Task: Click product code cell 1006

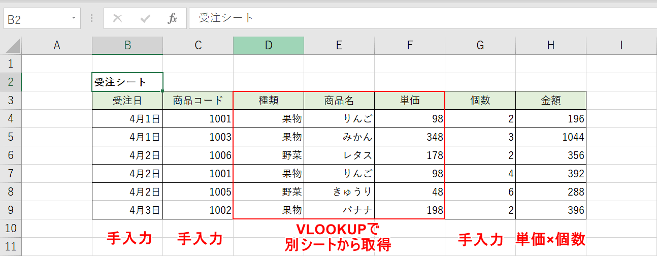Action: [x=198, y=155]
